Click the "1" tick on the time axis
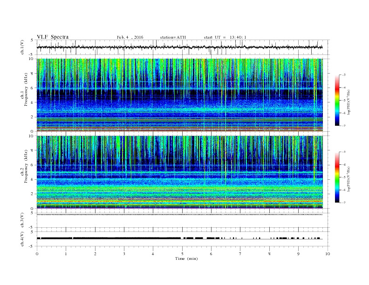369x285 pixels. (66, 254)
